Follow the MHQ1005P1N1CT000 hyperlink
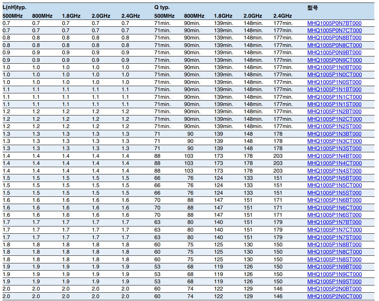This screenshot has width=379, height=301. point(334,97)
